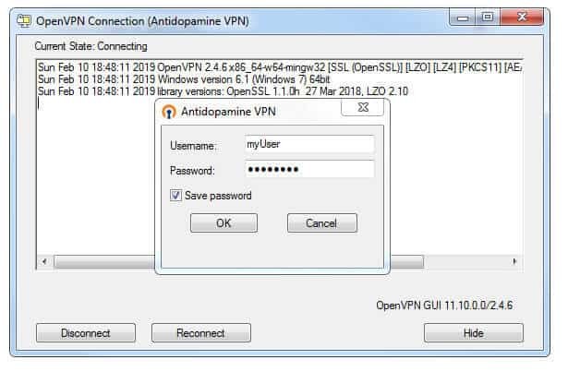This screenshot has width=568, height=372.
Task: Focus the Username field containing myUser
Action: point(309,144)
